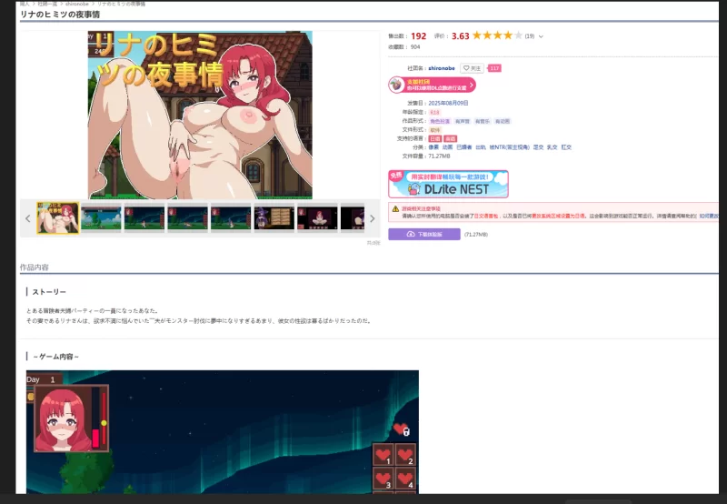
Task: Click the main product cover image
Action: click(x=200, y=116)
